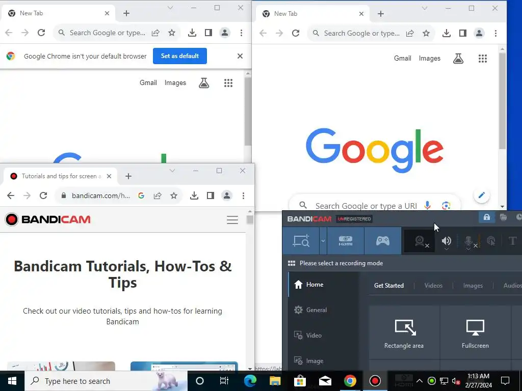Open Microsoft Store from taskbar

[300, 381]
